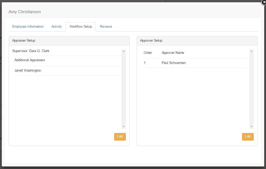Click the Approver Setup panel title
The width and height of the screenshot is (266, 169).
(x=151, y=41)
